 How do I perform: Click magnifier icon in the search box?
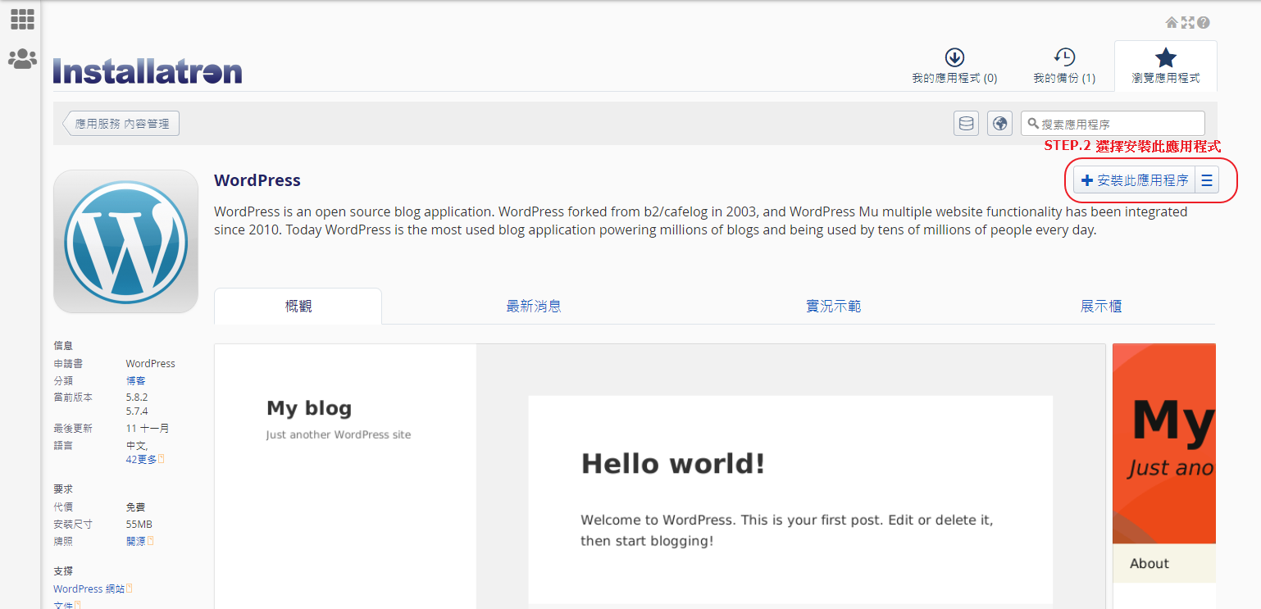tap(1034, 124)
